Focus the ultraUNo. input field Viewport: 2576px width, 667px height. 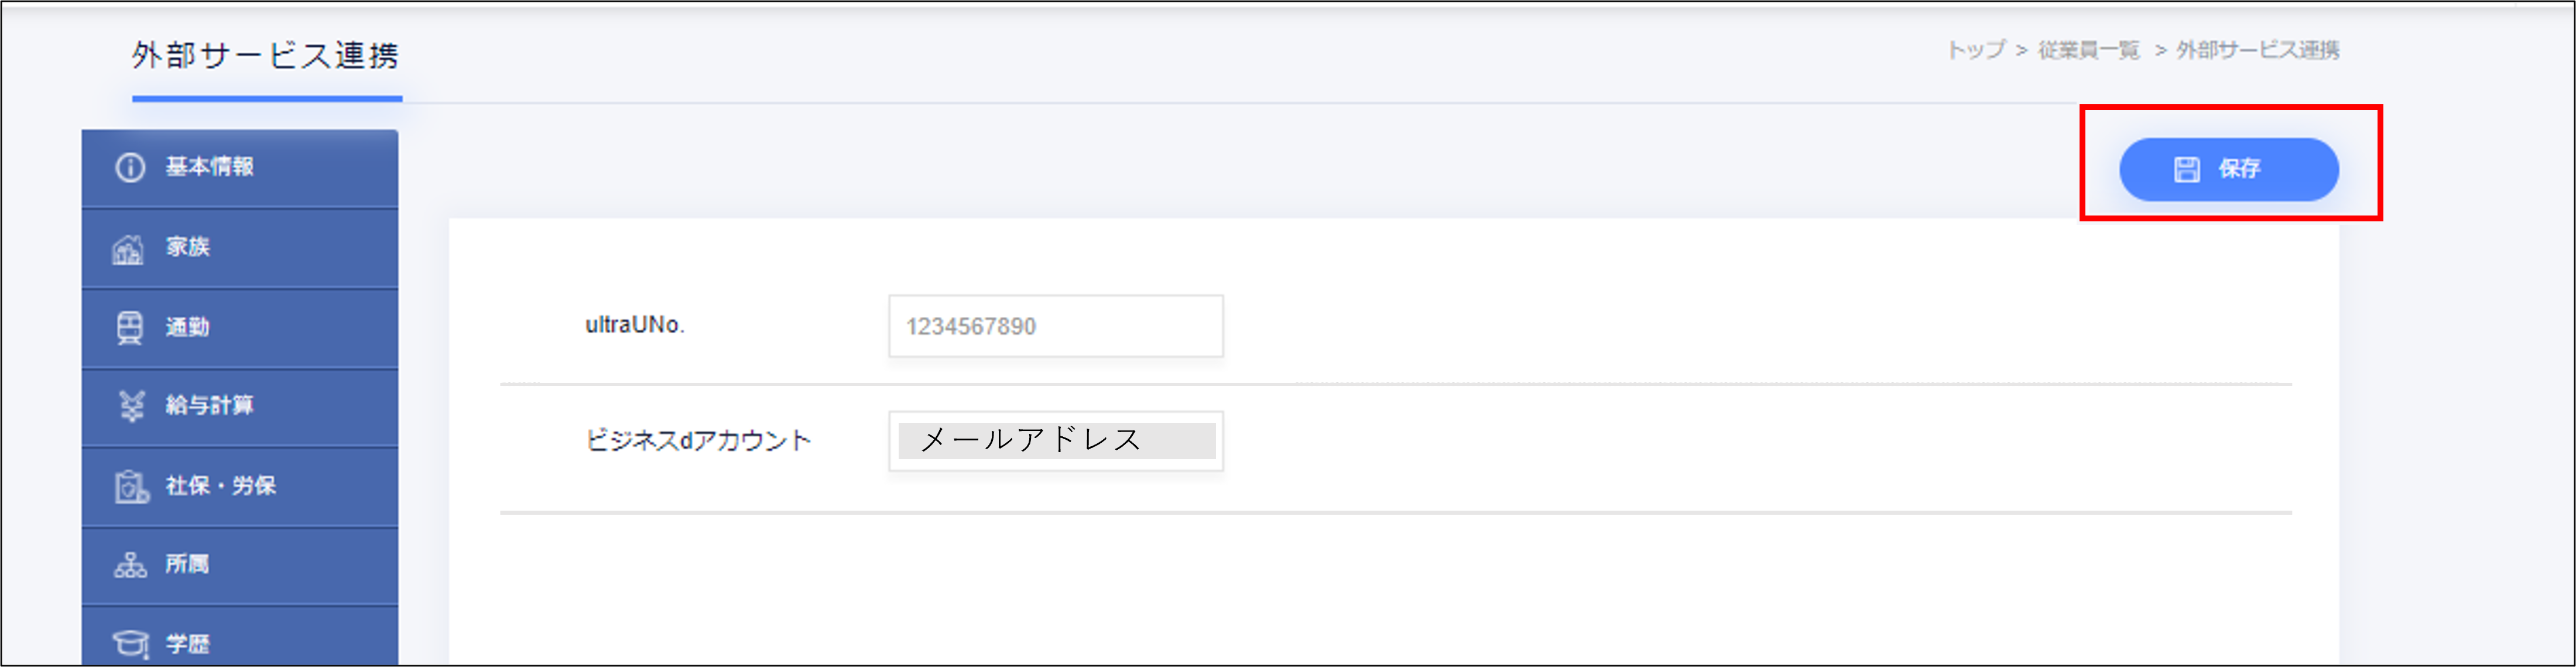coord(1055,326)
